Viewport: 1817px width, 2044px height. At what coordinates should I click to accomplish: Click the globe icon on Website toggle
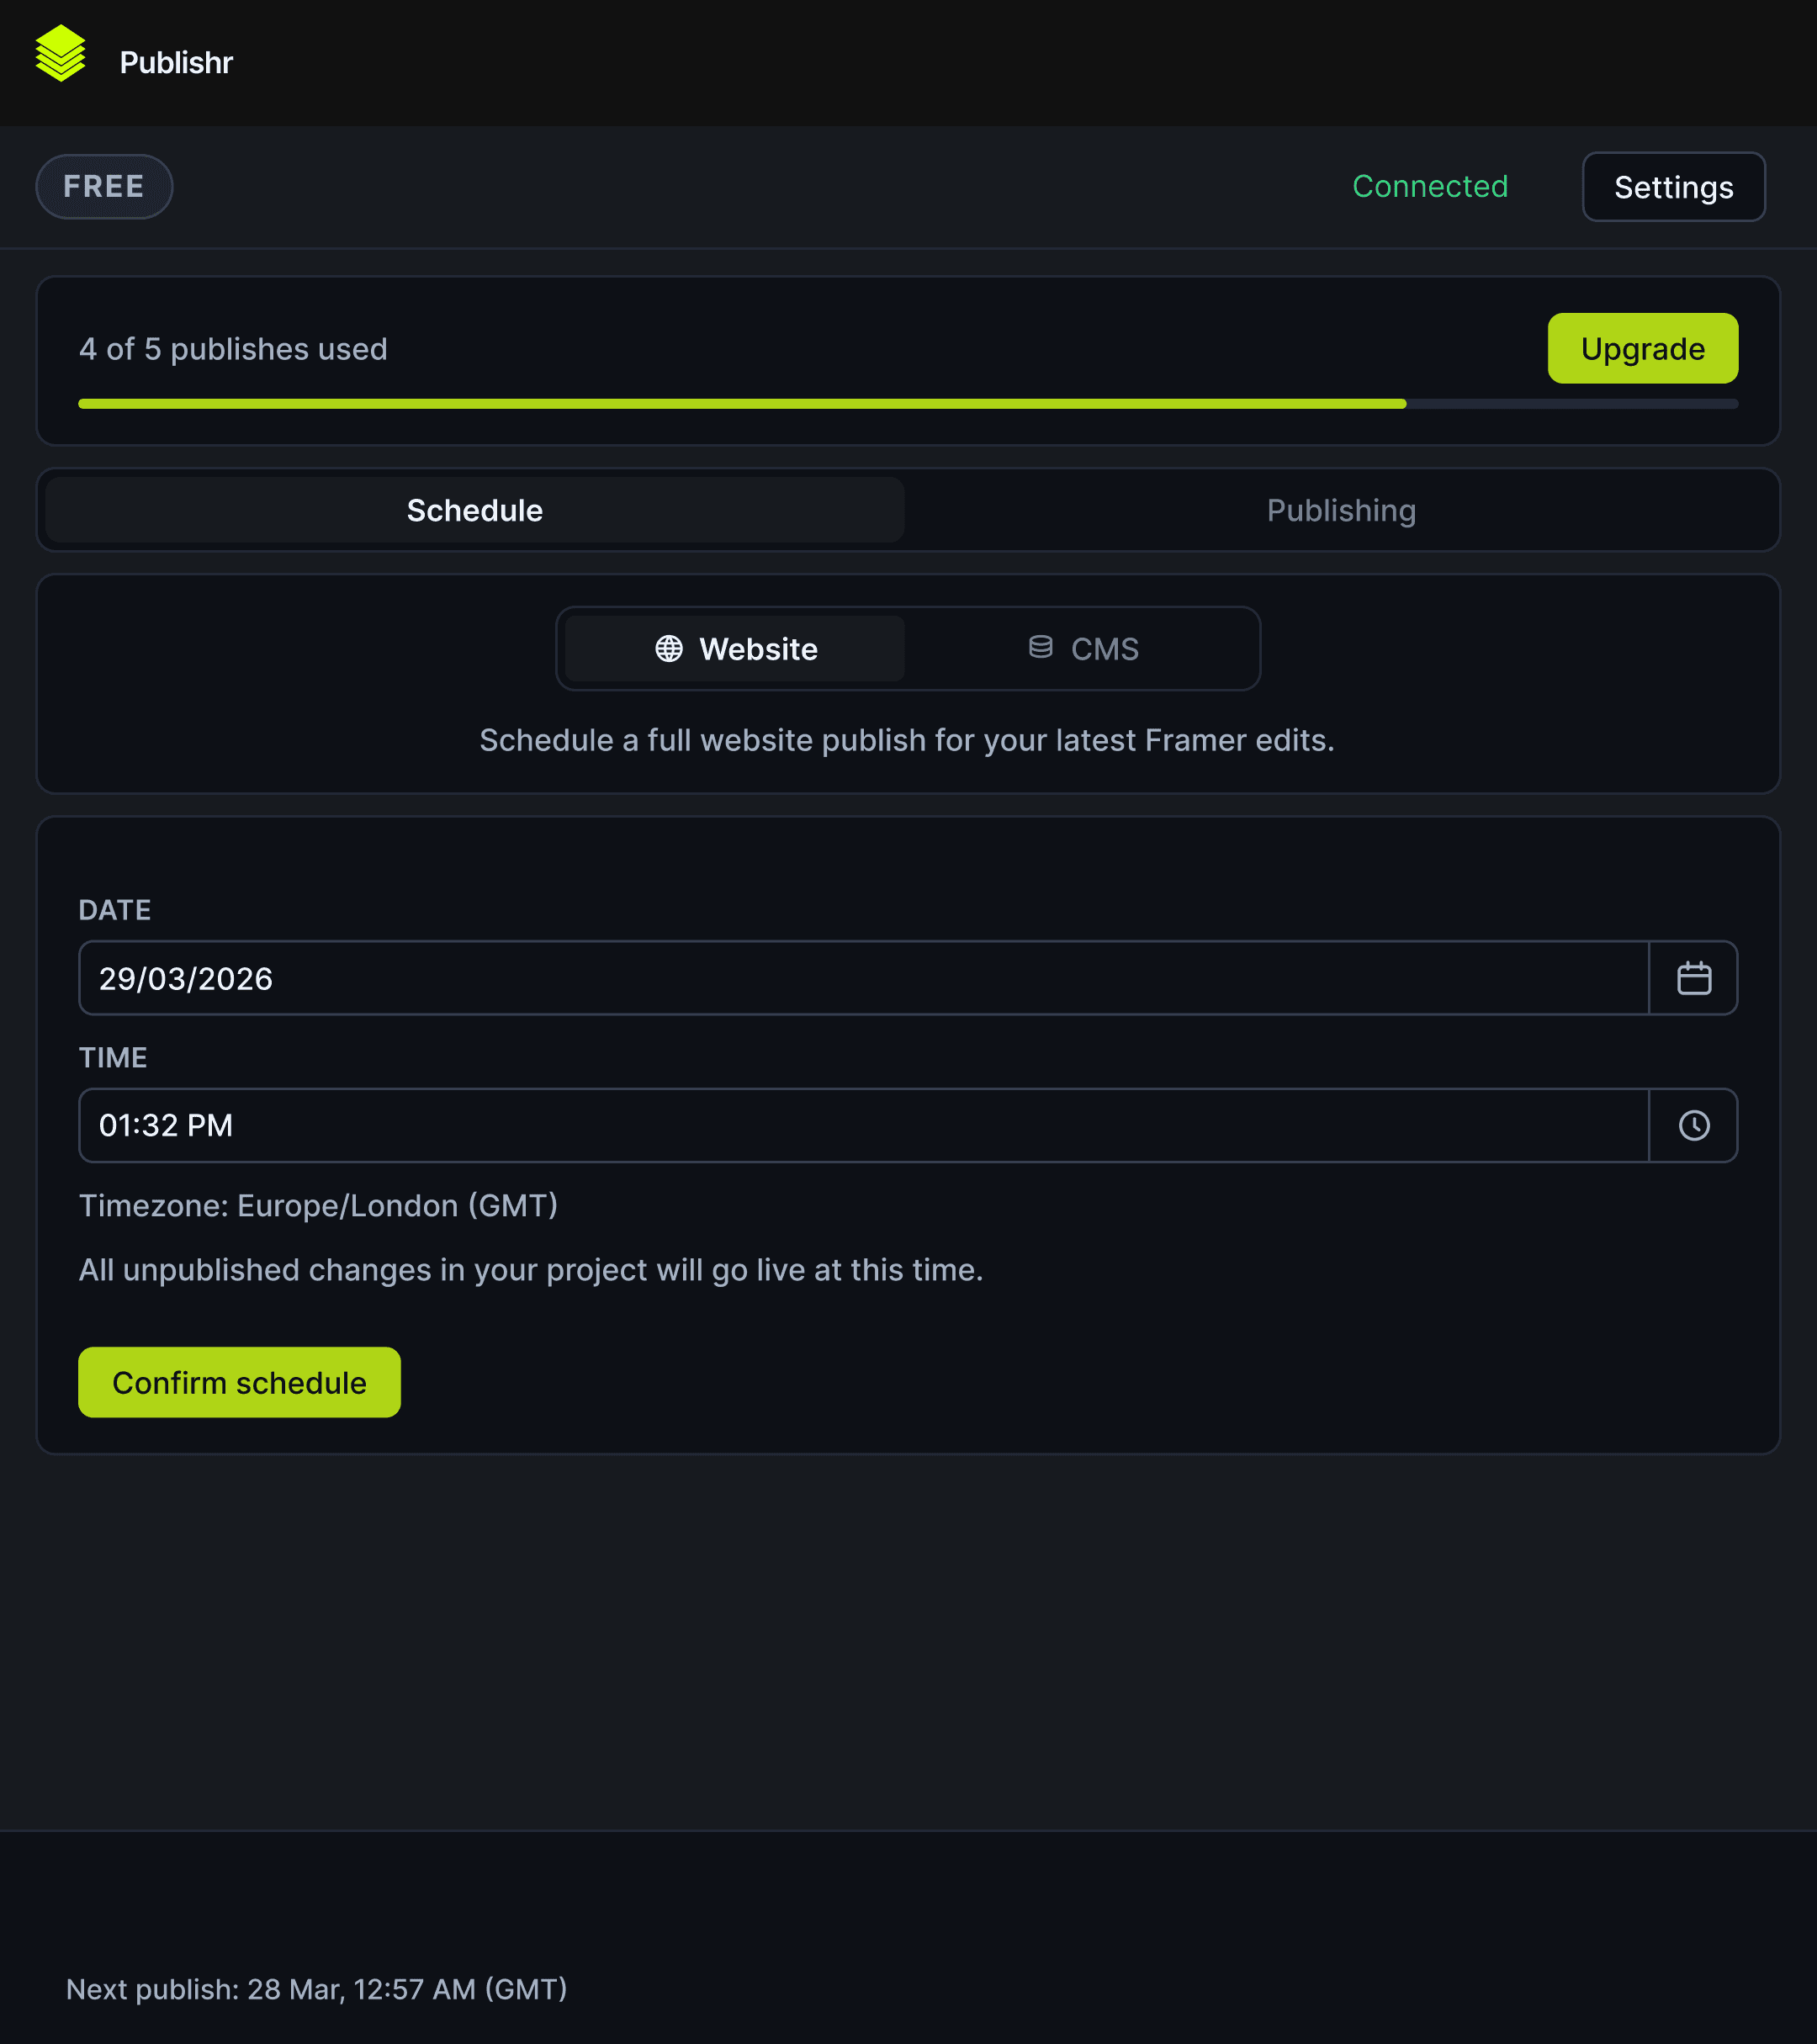[x=669, y=649]
